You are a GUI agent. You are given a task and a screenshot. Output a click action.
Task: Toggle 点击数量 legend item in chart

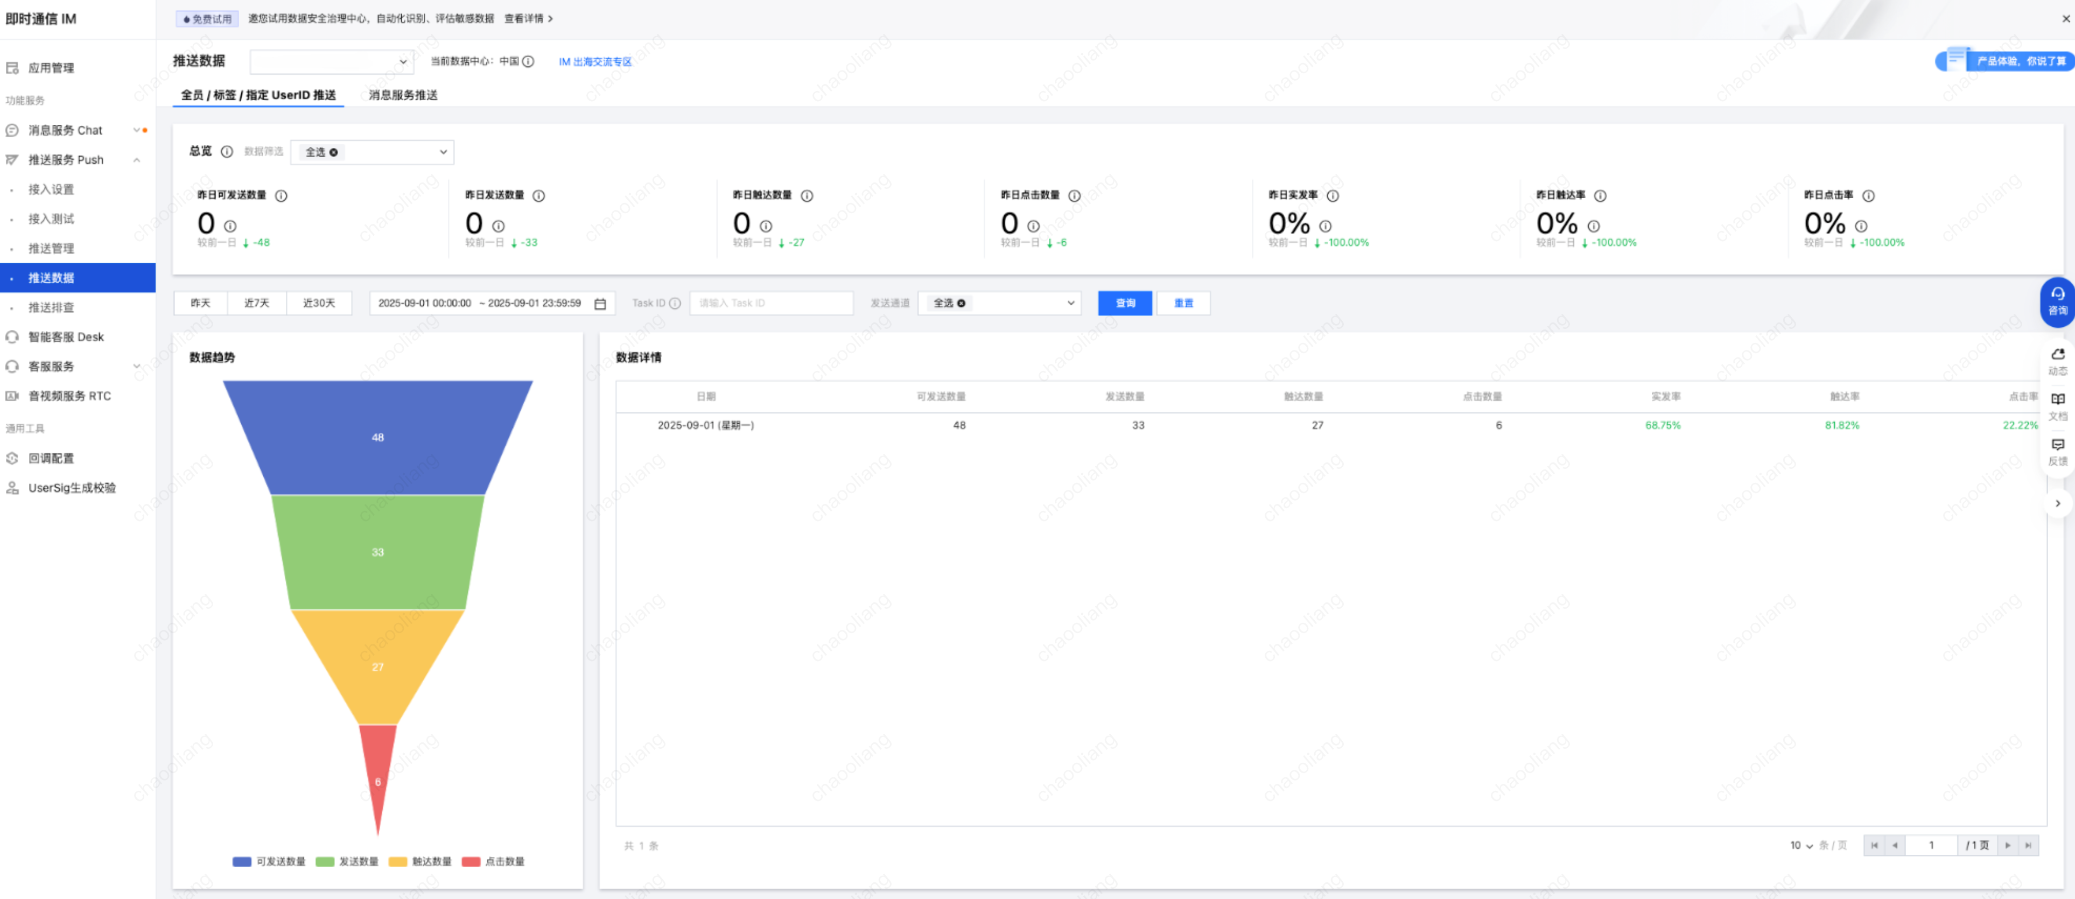click(493, 861)
